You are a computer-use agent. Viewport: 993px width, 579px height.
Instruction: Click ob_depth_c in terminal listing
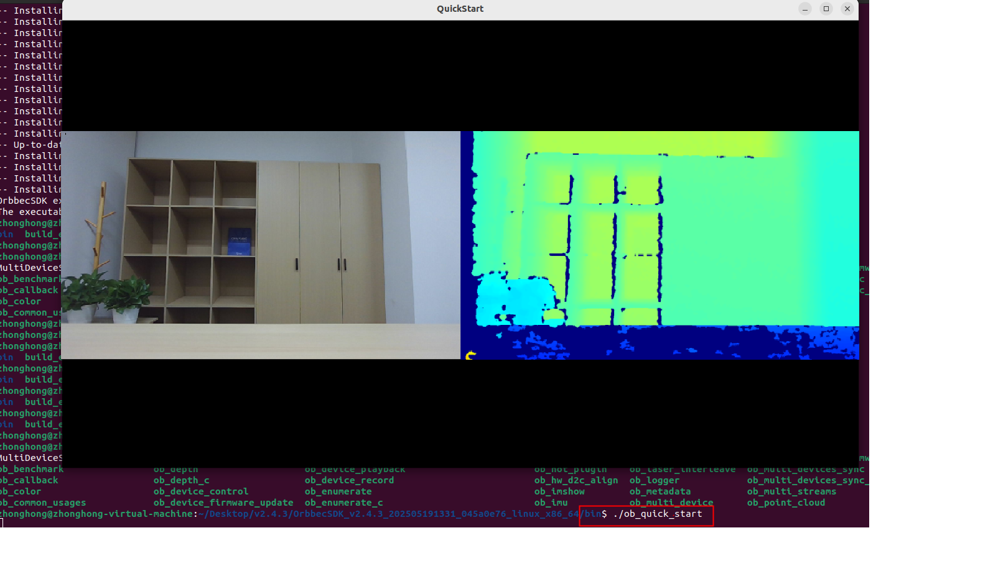(x=181, y=480)
